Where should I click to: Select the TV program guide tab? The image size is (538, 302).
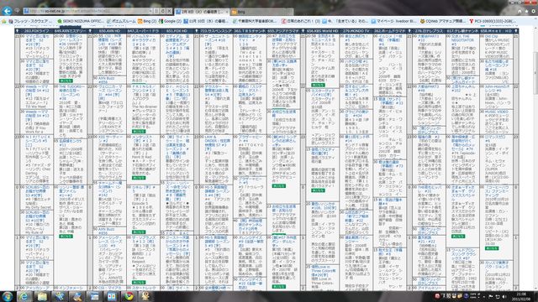202,12
